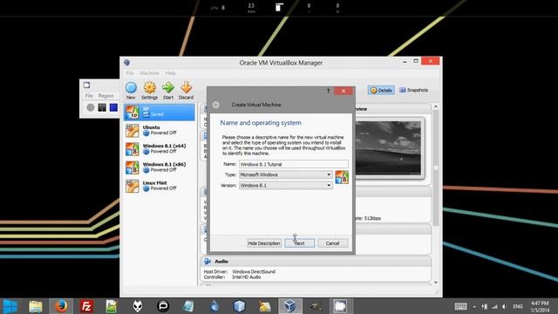Click the blue square icon in recorder
The height and width of the screenshot is (314, 558).
(x=113, y=107)
